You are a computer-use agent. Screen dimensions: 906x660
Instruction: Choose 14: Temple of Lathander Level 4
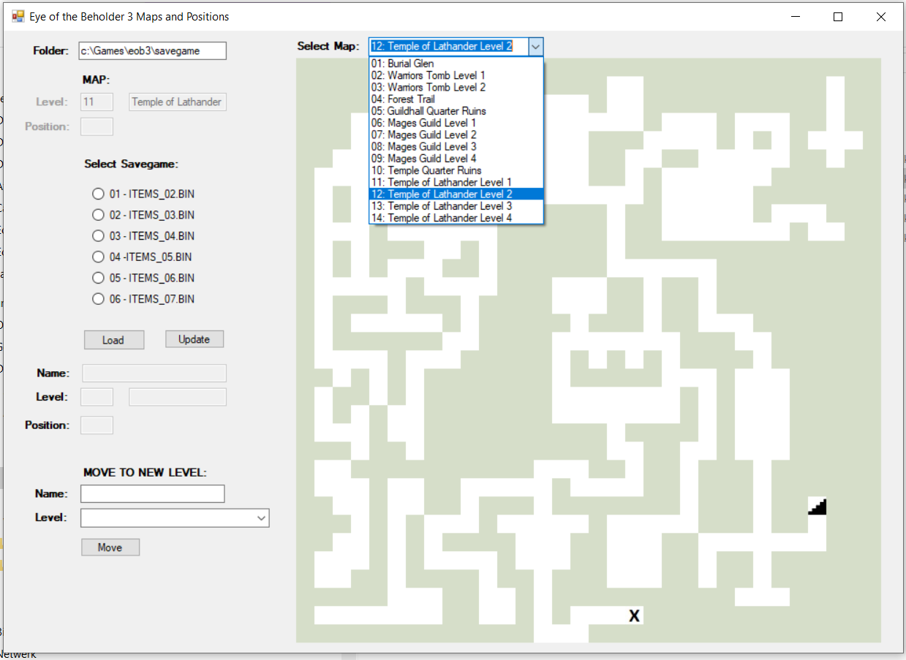click(x=456, y=218)
